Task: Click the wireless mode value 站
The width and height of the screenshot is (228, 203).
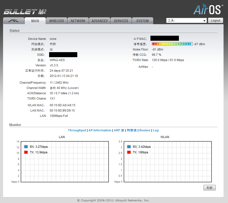Action: [51, 49]
